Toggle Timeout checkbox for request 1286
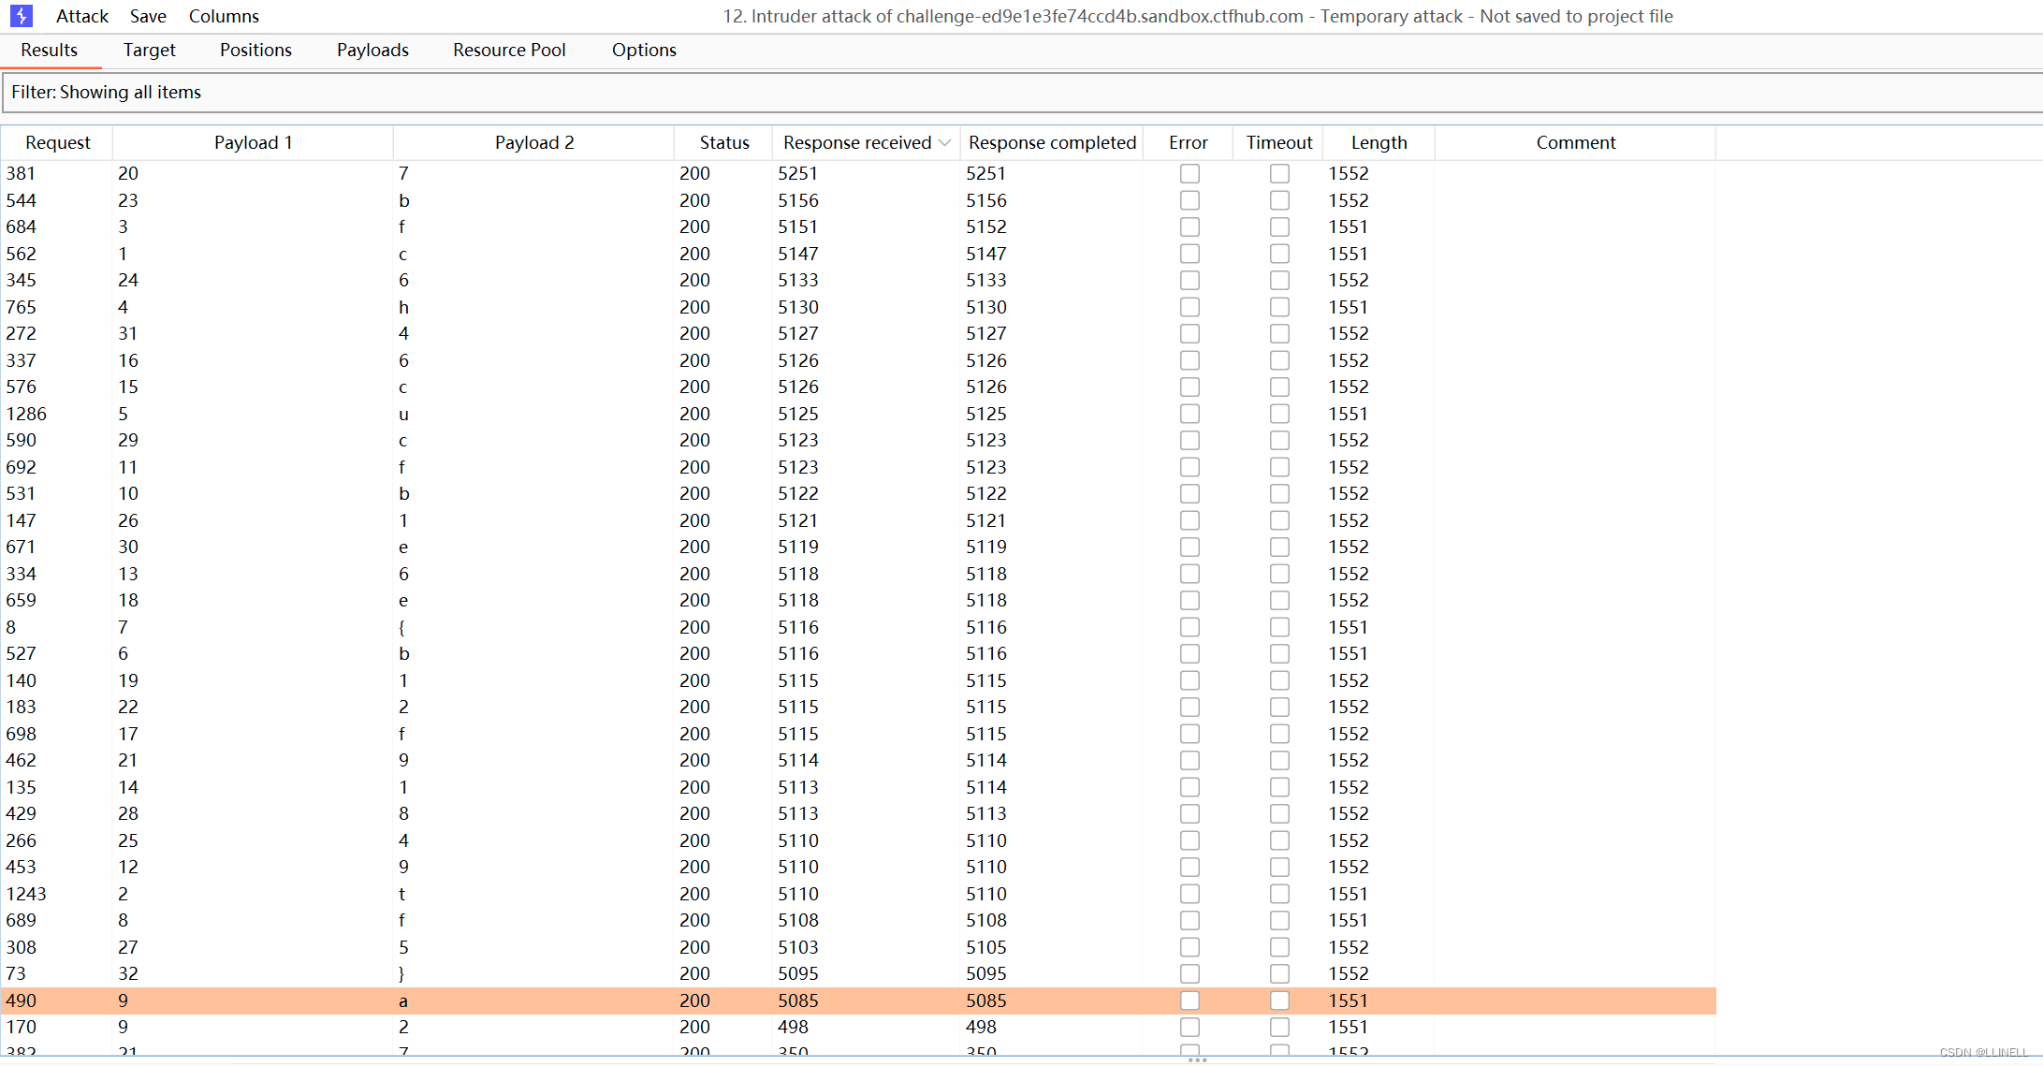Image resolution: width=2043 pixels, height=1066 pixels. point(1279,414)
